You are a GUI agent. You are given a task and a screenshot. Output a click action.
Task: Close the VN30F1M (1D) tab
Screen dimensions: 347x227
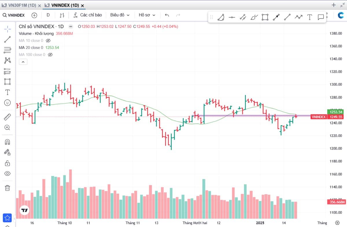[x=39, y=6]
